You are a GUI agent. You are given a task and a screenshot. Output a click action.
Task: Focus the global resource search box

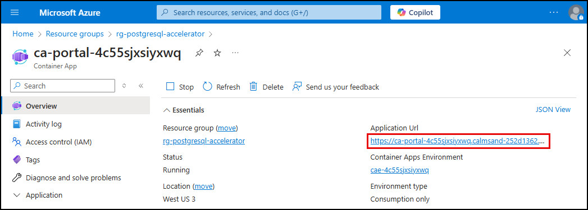pos(269,12)
